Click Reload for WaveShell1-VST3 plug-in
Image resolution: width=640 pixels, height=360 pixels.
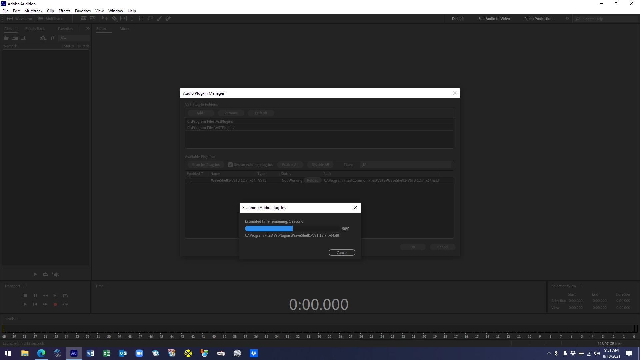coord(312,180)
